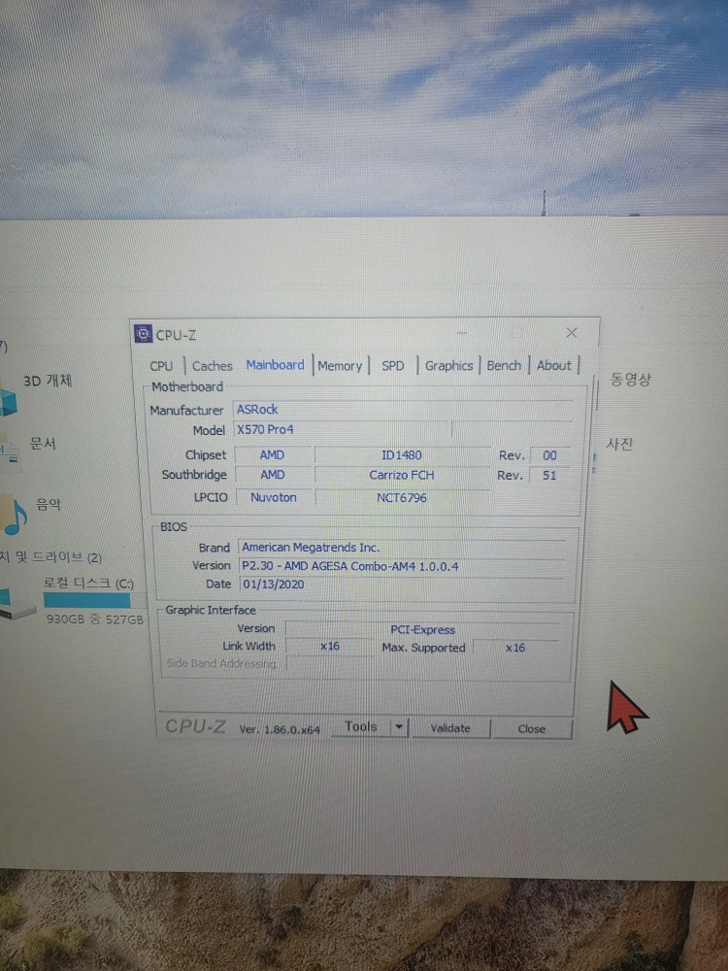Click the NCT6796 LPCIO value
The image size is (728, 971).
coord(402,497)
